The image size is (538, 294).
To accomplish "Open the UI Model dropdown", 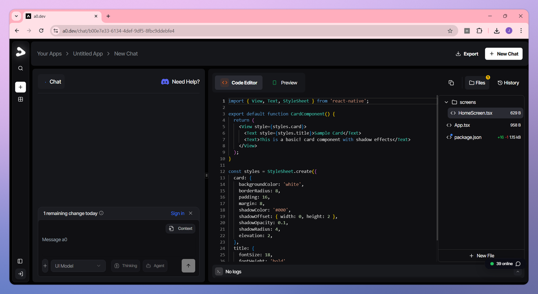I will coord(78,265).
